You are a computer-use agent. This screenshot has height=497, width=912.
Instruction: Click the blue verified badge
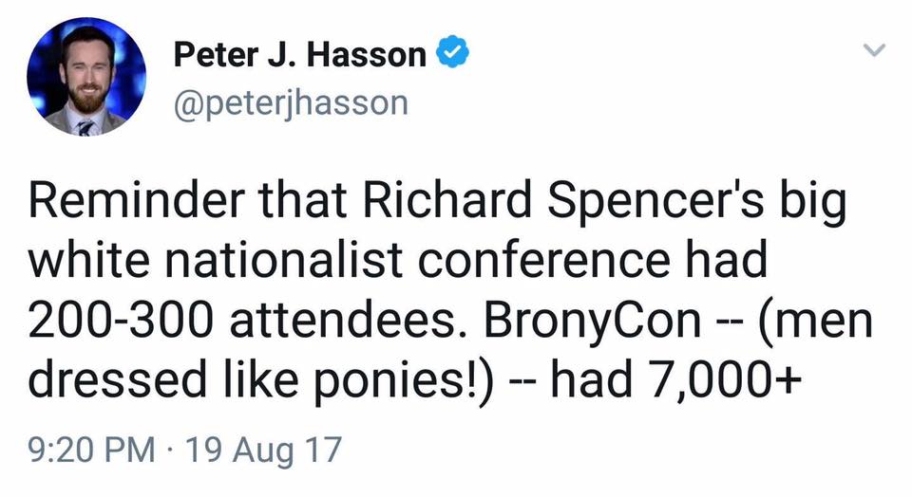(x=452, y=53)
